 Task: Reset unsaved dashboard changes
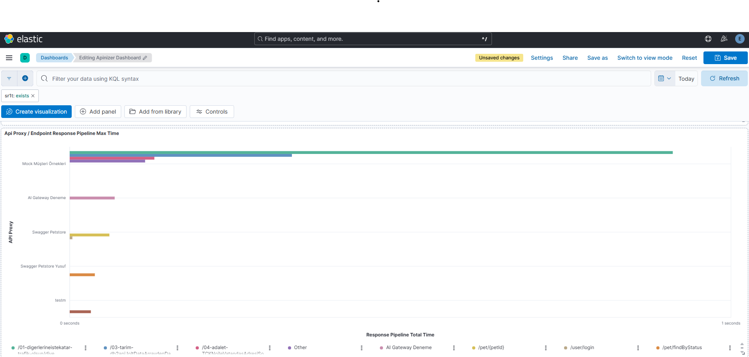(689, 58)
